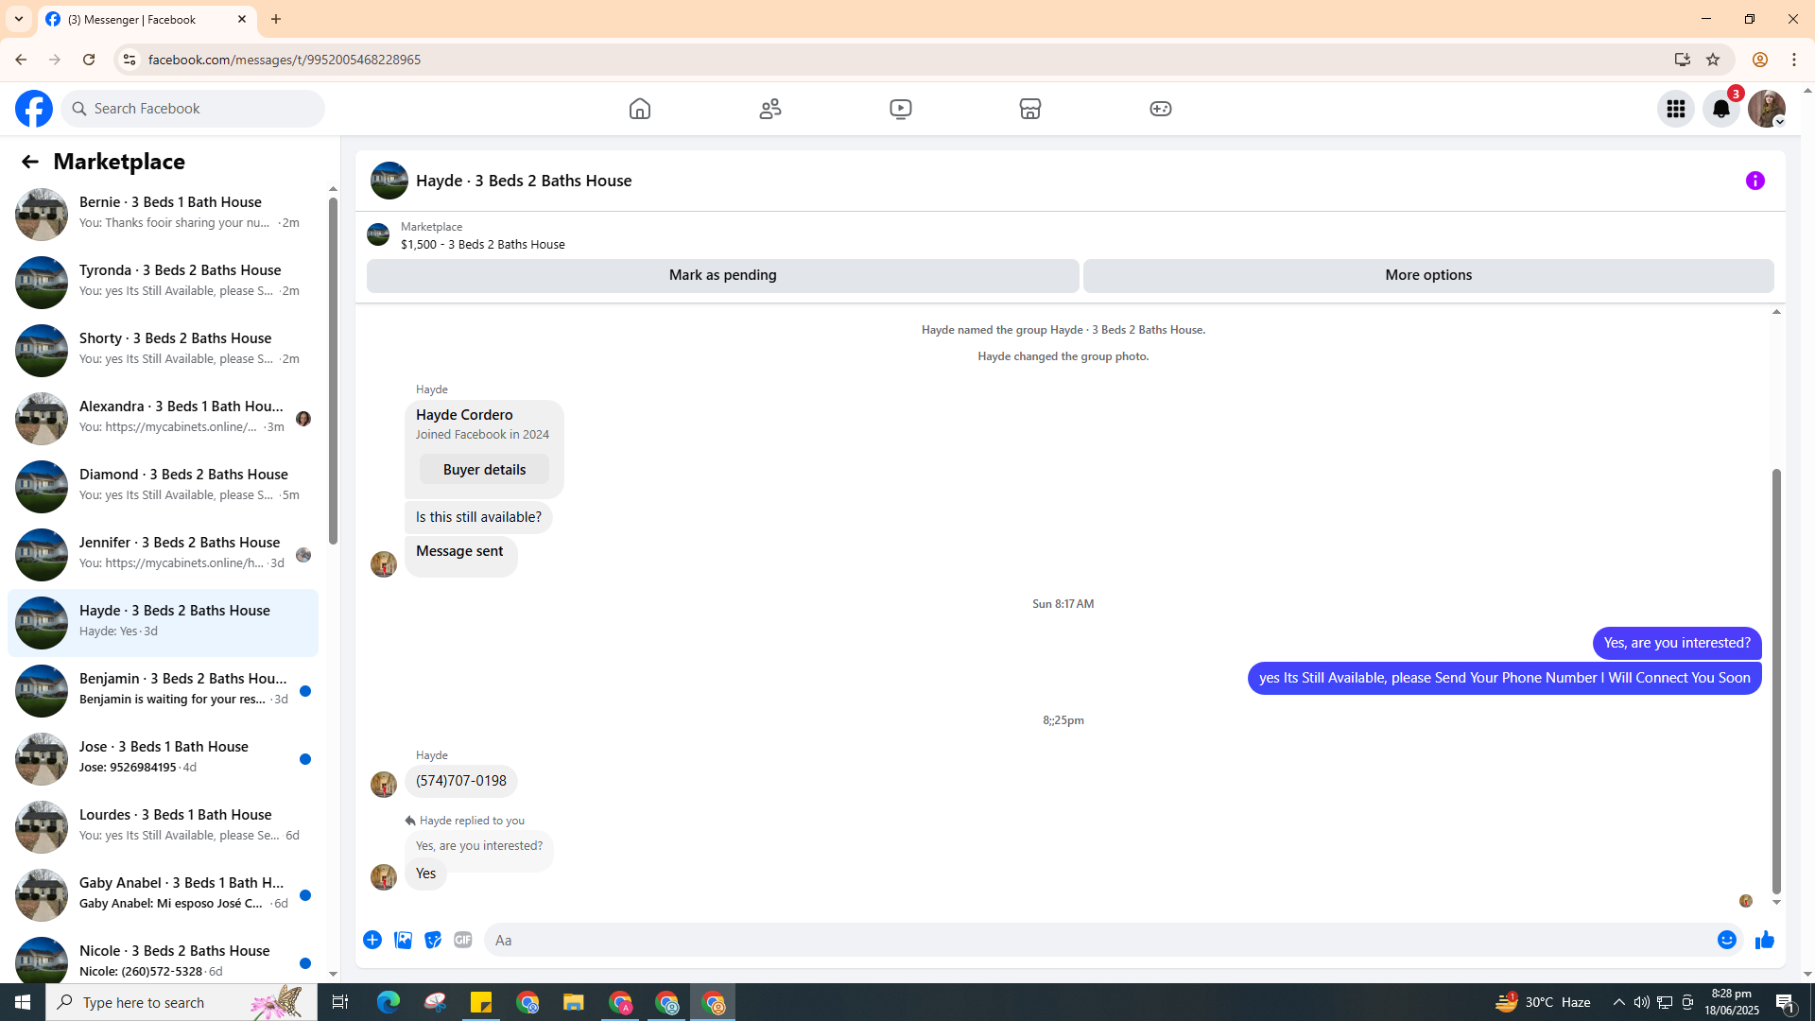
Task: Close the Messenger | Facebook tab
Action: pos(242,19)
